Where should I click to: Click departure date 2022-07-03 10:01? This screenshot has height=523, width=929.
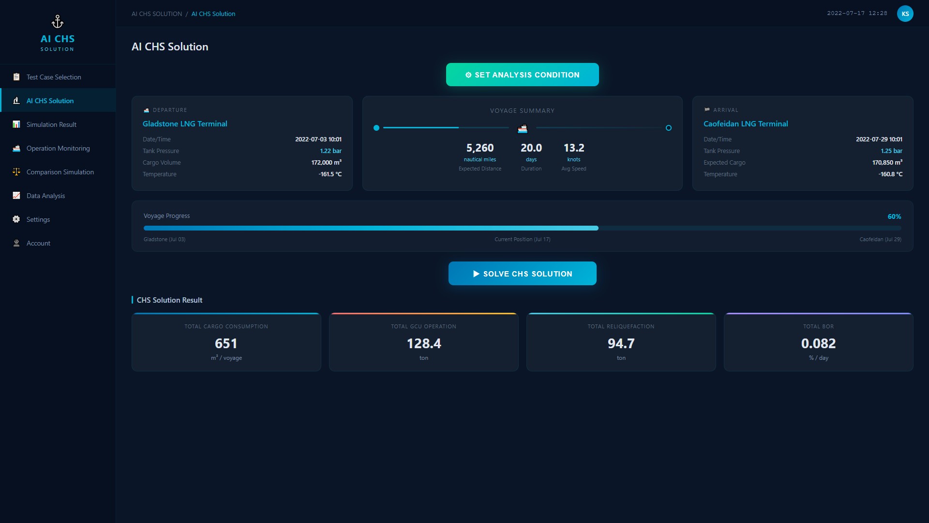(318, 139)
